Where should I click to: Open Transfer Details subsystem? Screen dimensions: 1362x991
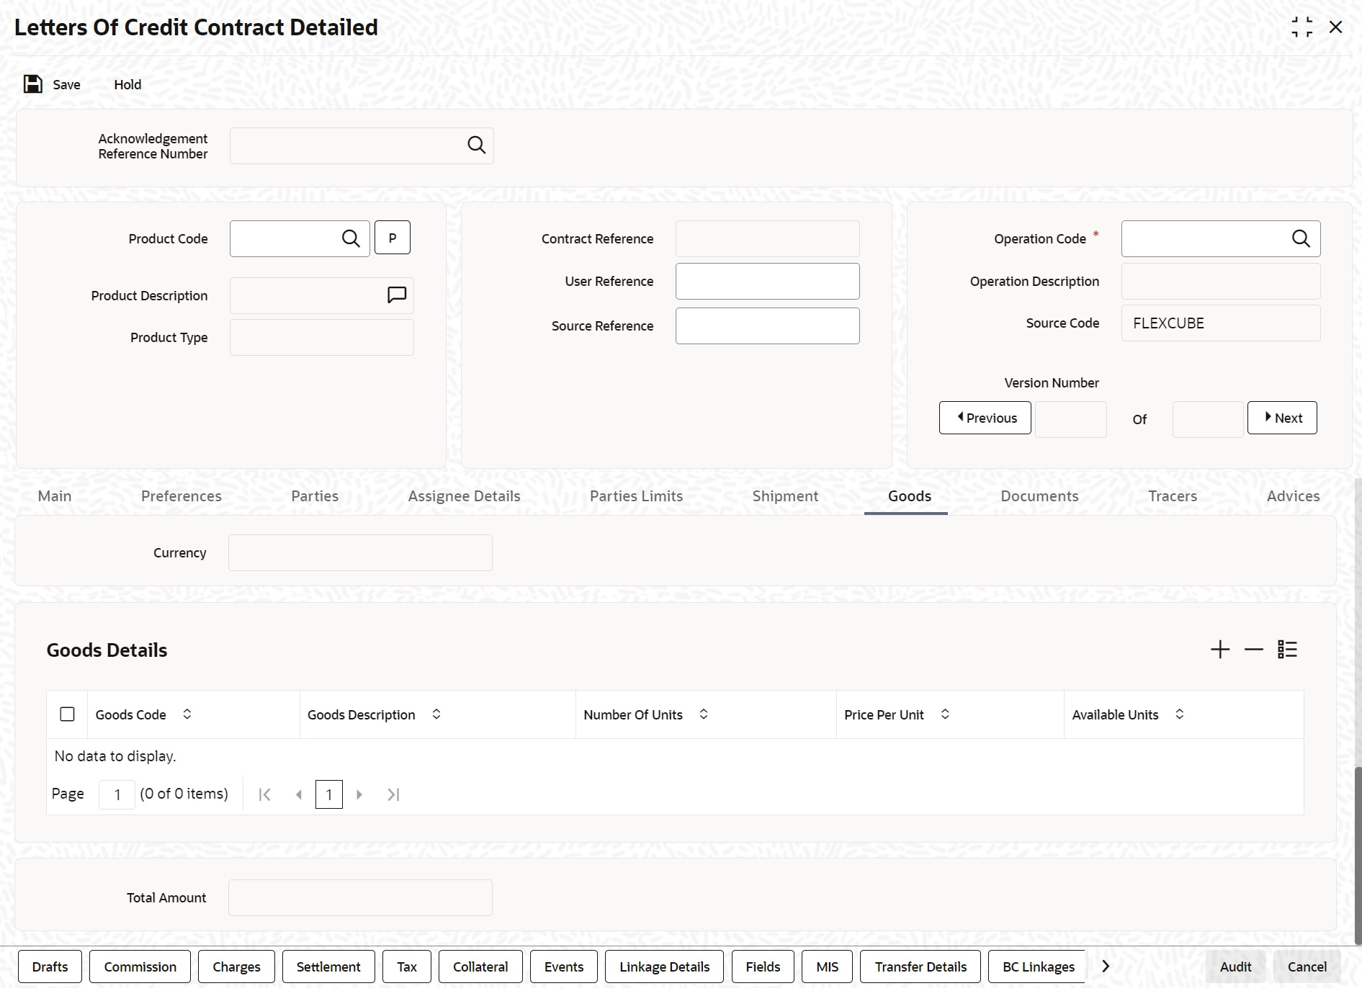[x=921, y=967]
